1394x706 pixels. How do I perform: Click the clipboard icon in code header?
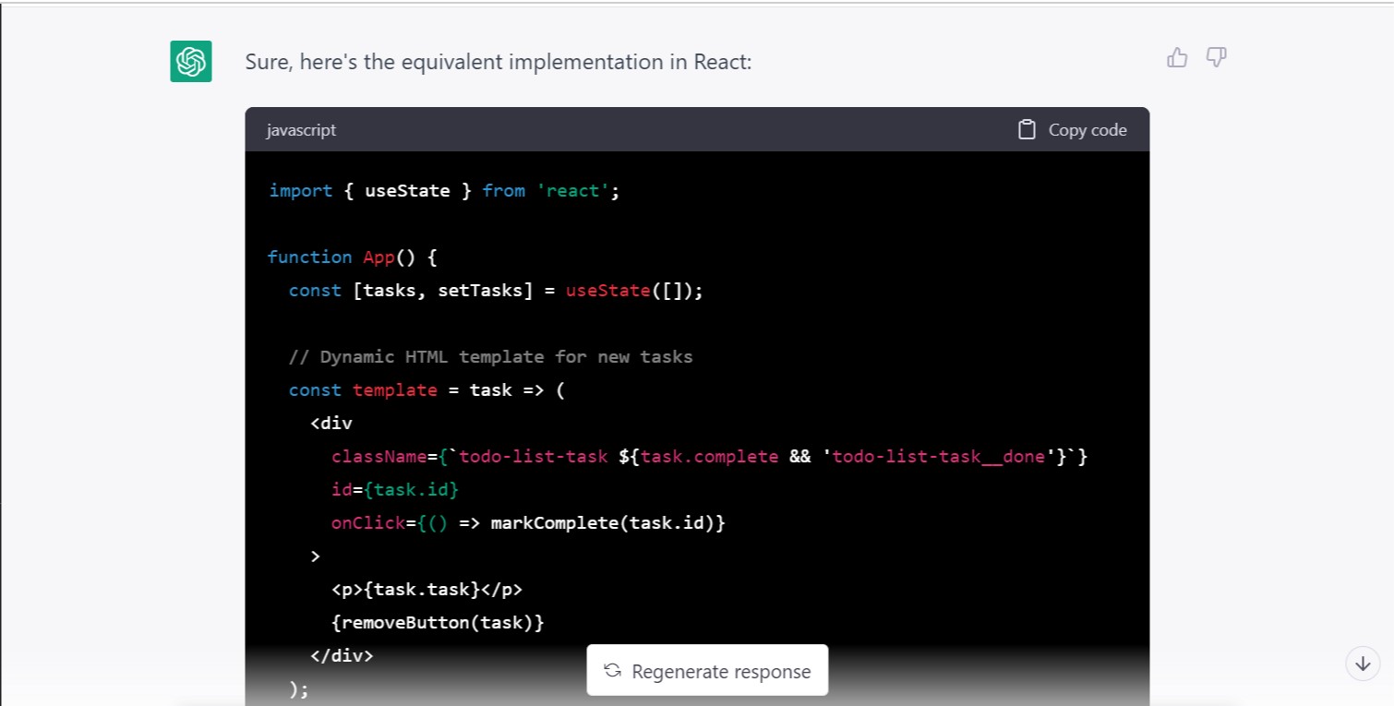coord(1027,130)
